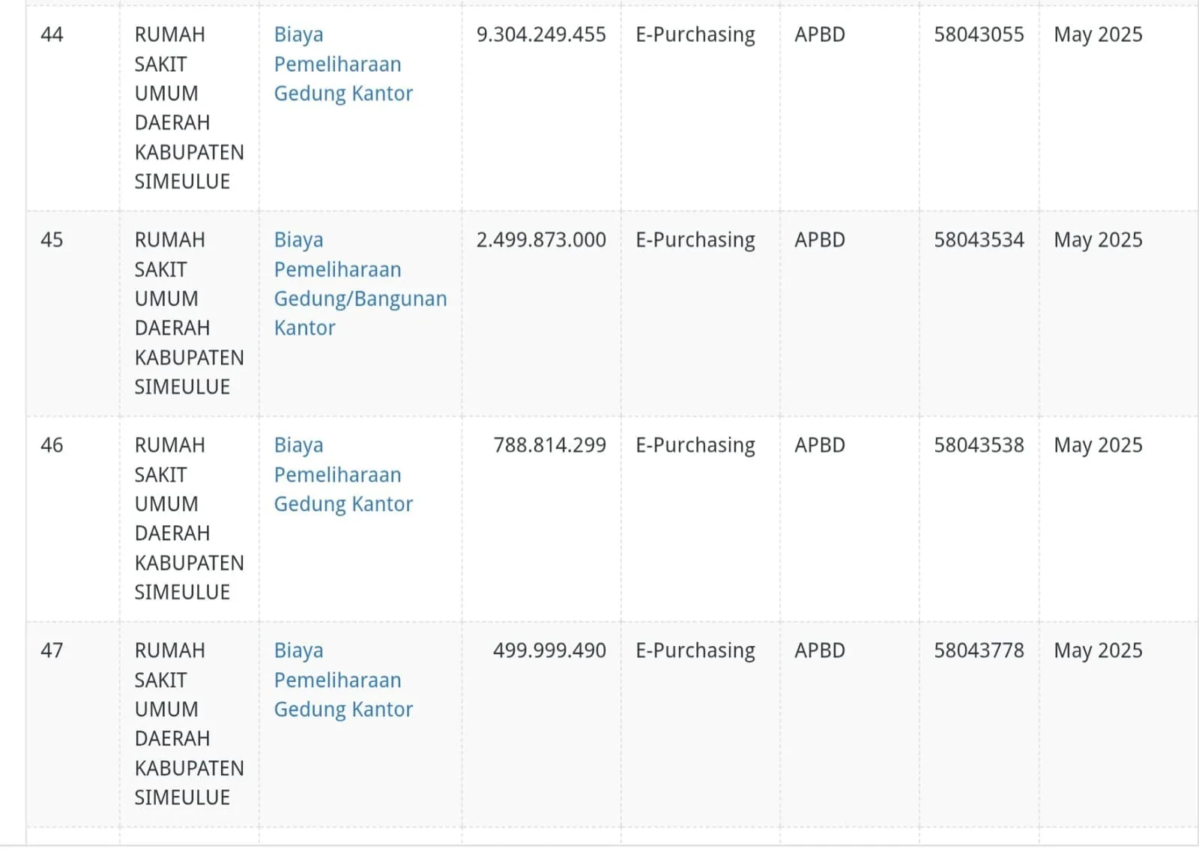Click RUMAH SAKIT UMUM DAERAH cell in row 44
Screen dimensions: 1199x852
[189, 108]
